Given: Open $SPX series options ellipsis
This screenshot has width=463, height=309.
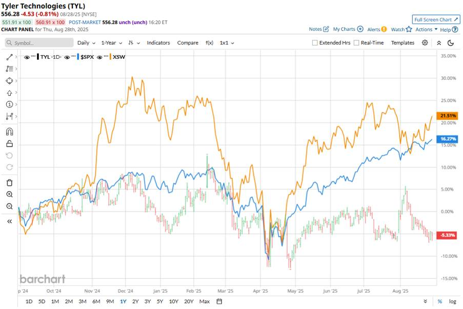Looking at the screenshot, I should pyautogui.click(x=73, y=57).
